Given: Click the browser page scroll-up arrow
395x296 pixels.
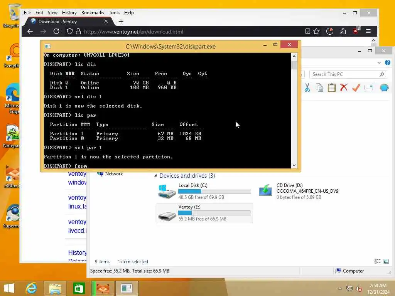Looking at the screenshot, I should pyautogui.click(x=373, y=40).
